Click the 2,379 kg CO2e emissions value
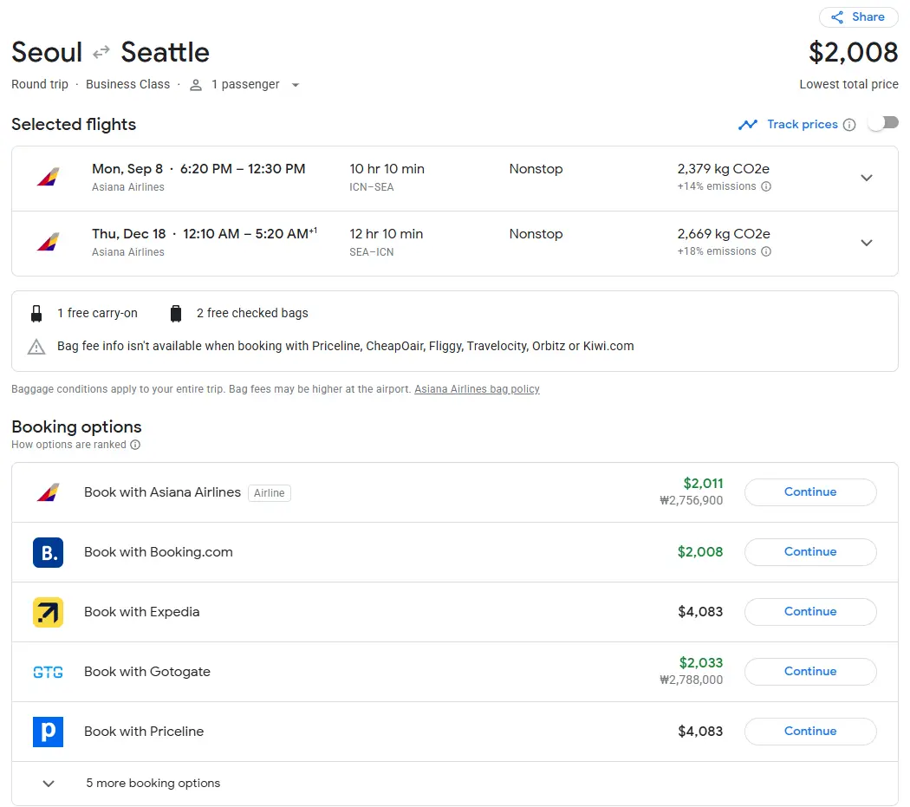The height and width of the screenshot is (807, 910). click(x=723, y=169)
